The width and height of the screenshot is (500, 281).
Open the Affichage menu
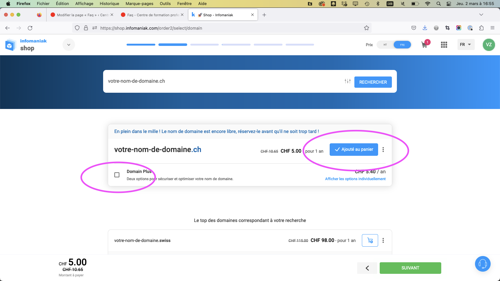[x=84, y=4]
